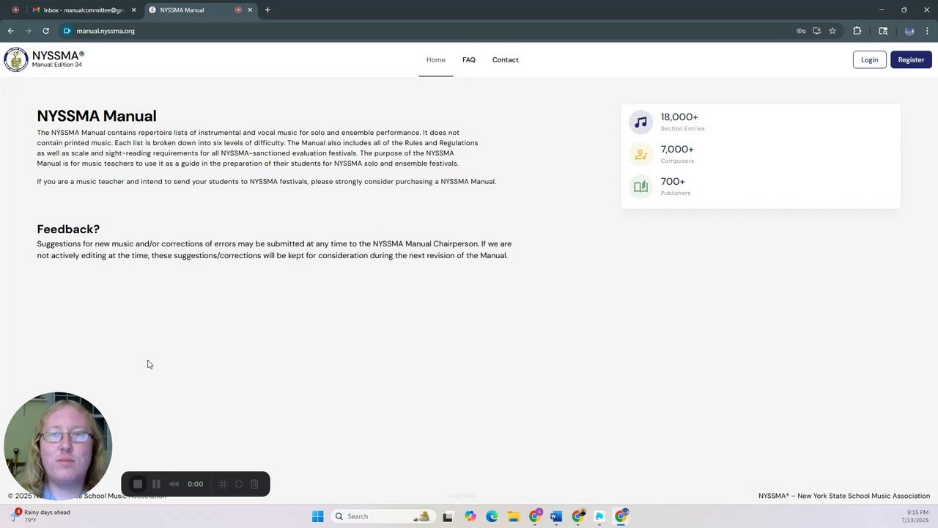Click the NYSSMA logo emblem
The height and width of the screenshot is (528, 938).
tap(16, 59)
